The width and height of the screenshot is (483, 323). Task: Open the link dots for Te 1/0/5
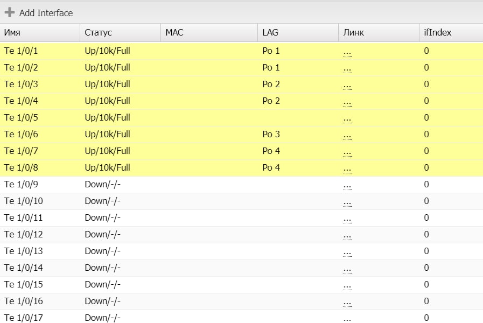[347, 120]
